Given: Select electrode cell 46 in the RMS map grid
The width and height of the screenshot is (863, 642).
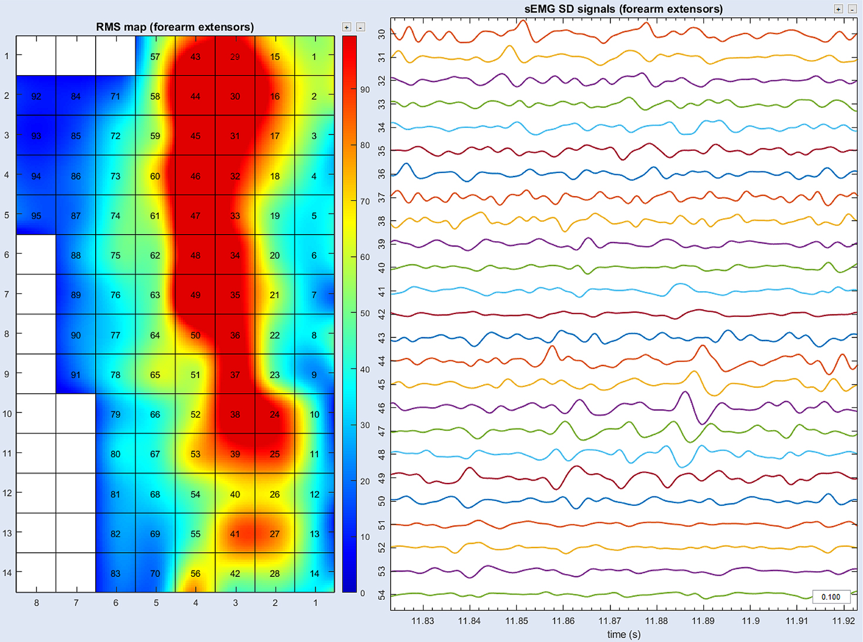Looking at the screenshot, I should tap(195, 175).
